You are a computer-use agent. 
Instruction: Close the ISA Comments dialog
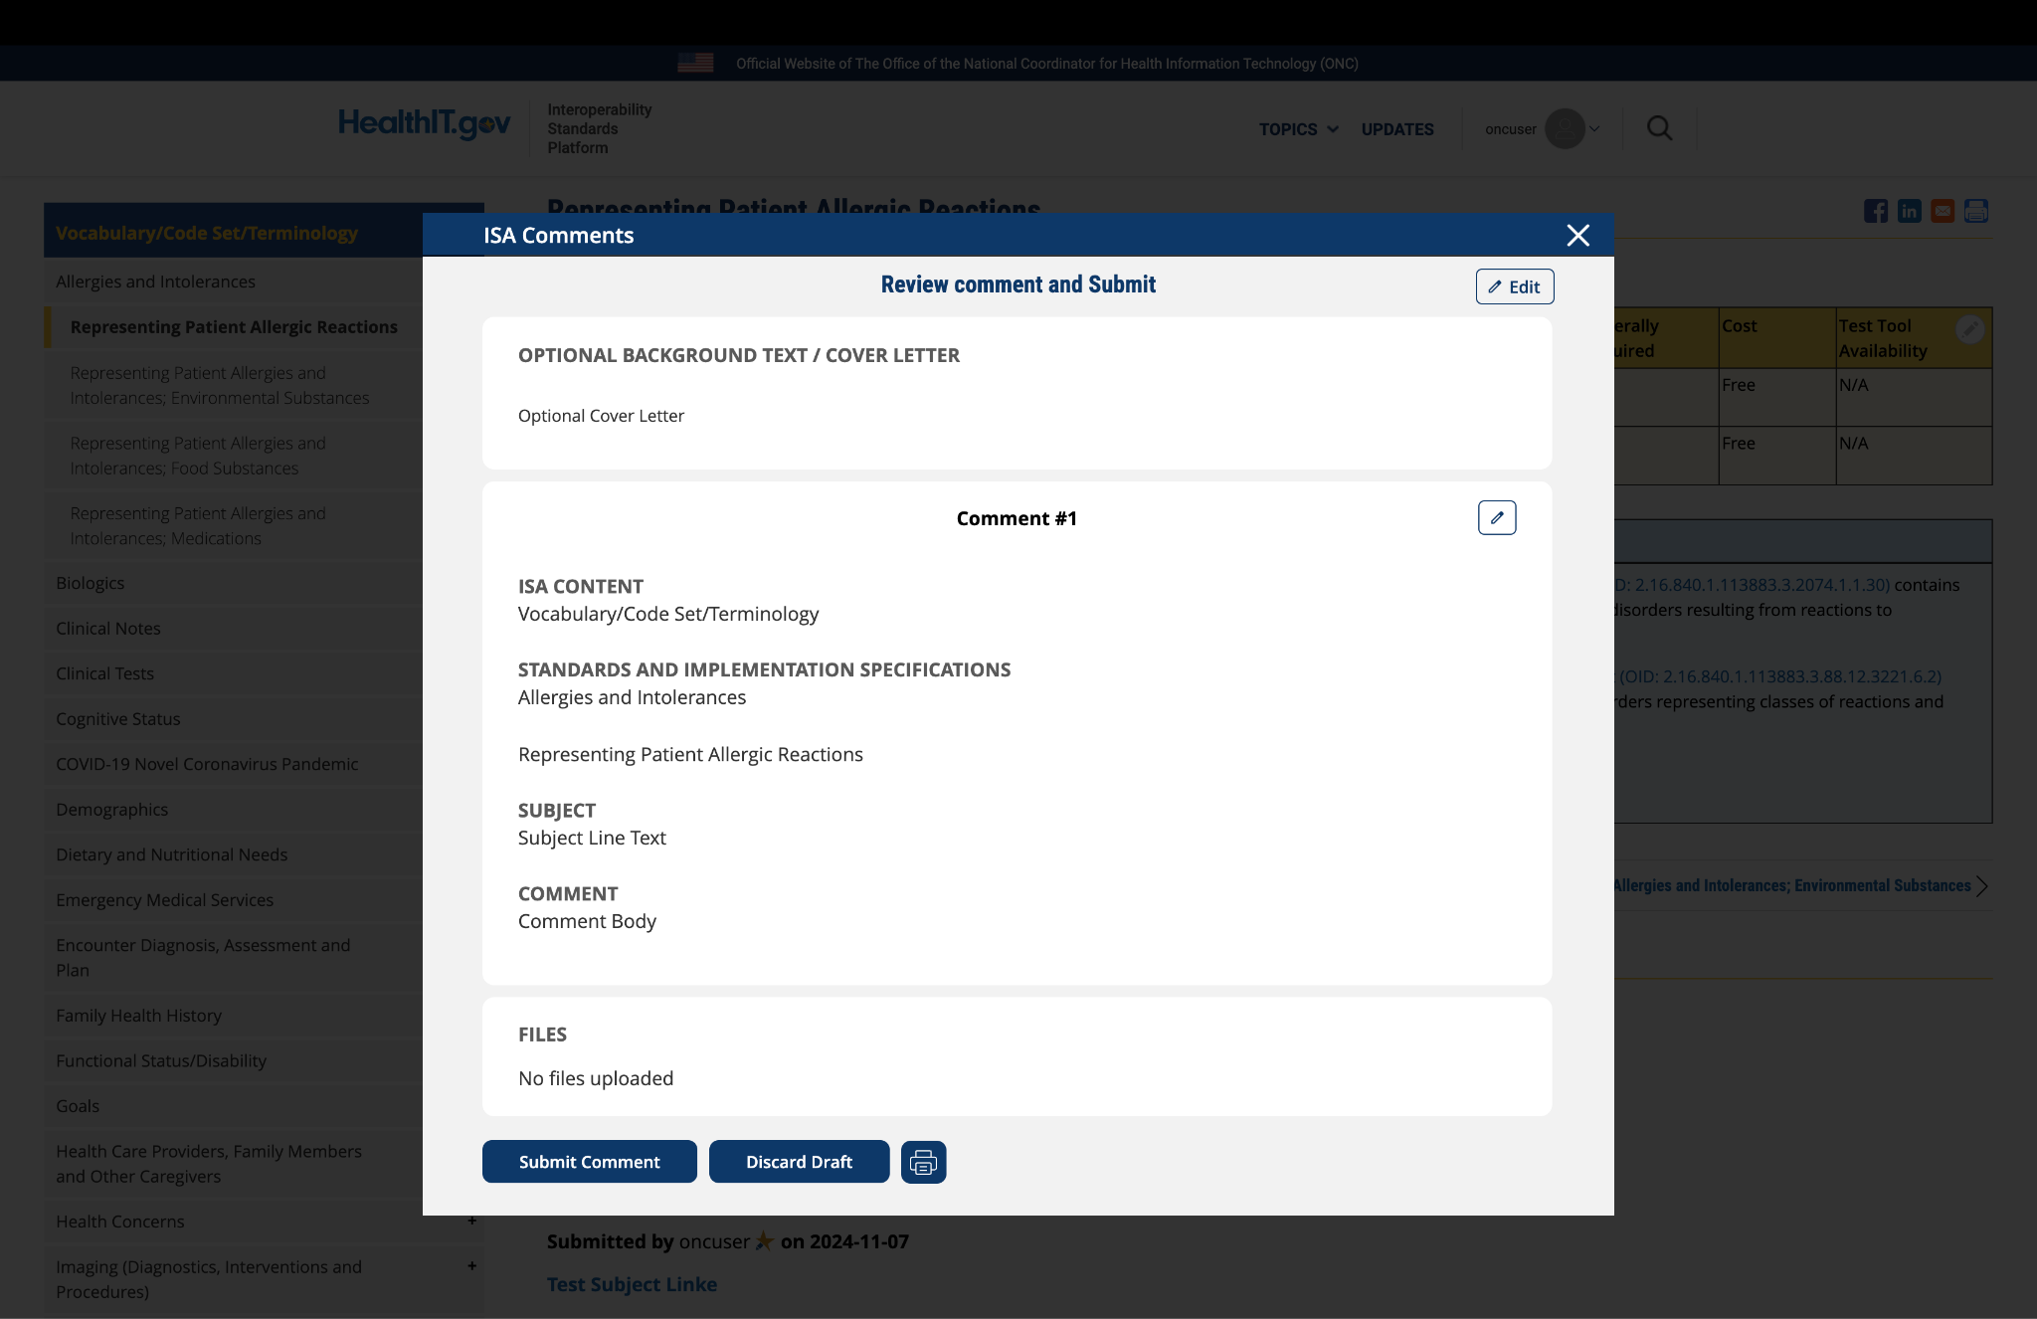[x=1577, y=236]
